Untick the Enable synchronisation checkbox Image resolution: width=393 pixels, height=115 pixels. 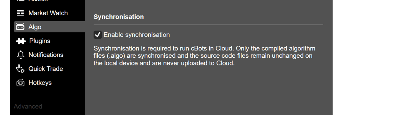(x=98, y=35)
